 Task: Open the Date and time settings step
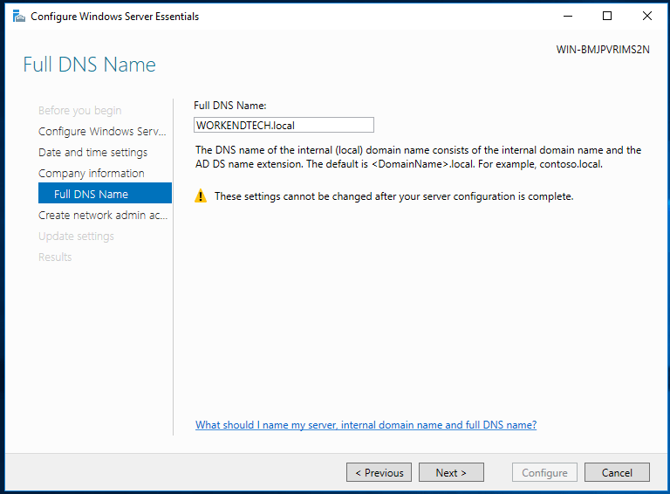(x=92, y=152)
